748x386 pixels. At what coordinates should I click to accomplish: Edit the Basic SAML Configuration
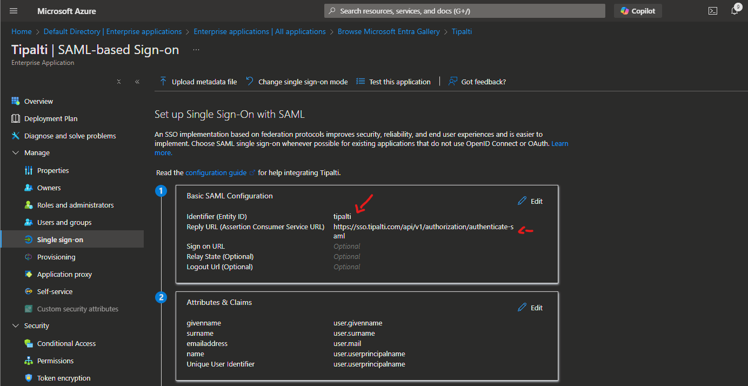[x=530, y=201]
